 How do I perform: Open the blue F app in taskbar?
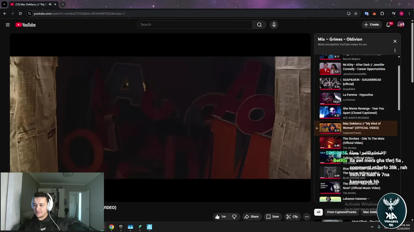[x=149, y=227]
